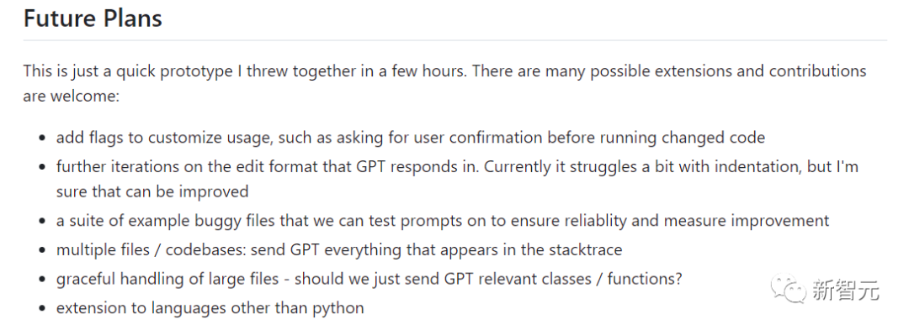909x330 pixels.
Task: Click the 'graceful handling of large files' item
Action: 369,279
